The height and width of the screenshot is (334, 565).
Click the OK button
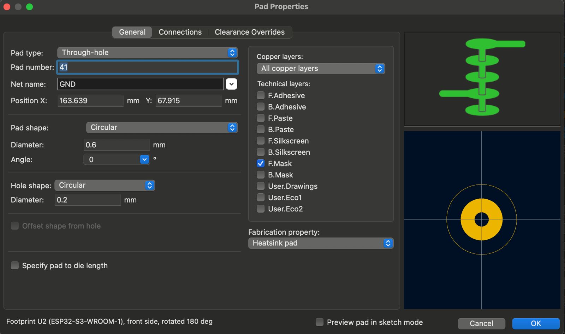[x=536, y=323]
